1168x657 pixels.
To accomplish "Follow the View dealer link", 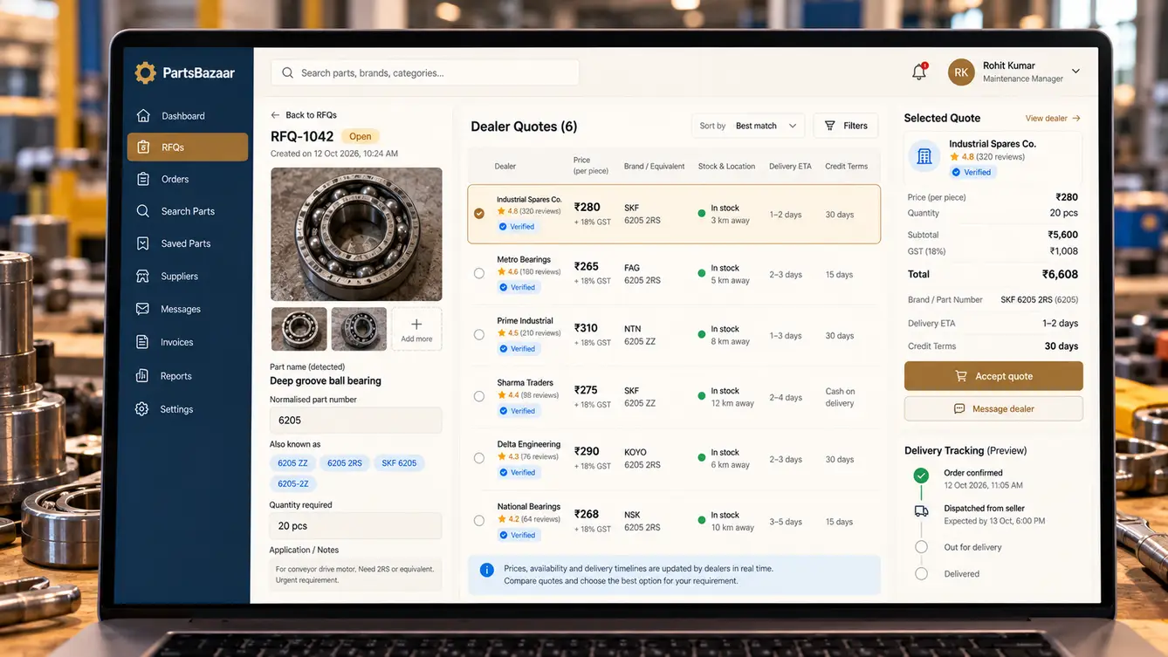I will tap(1053, 119).
